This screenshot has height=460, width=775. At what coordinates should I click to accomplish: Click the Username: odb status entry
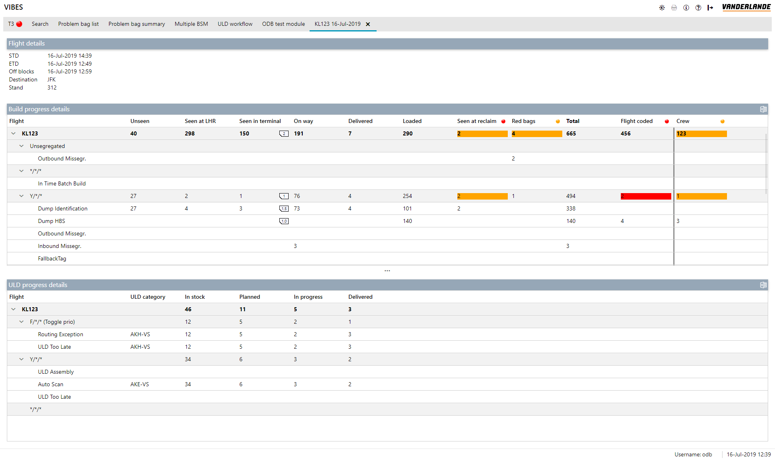(x=693, y=454)
